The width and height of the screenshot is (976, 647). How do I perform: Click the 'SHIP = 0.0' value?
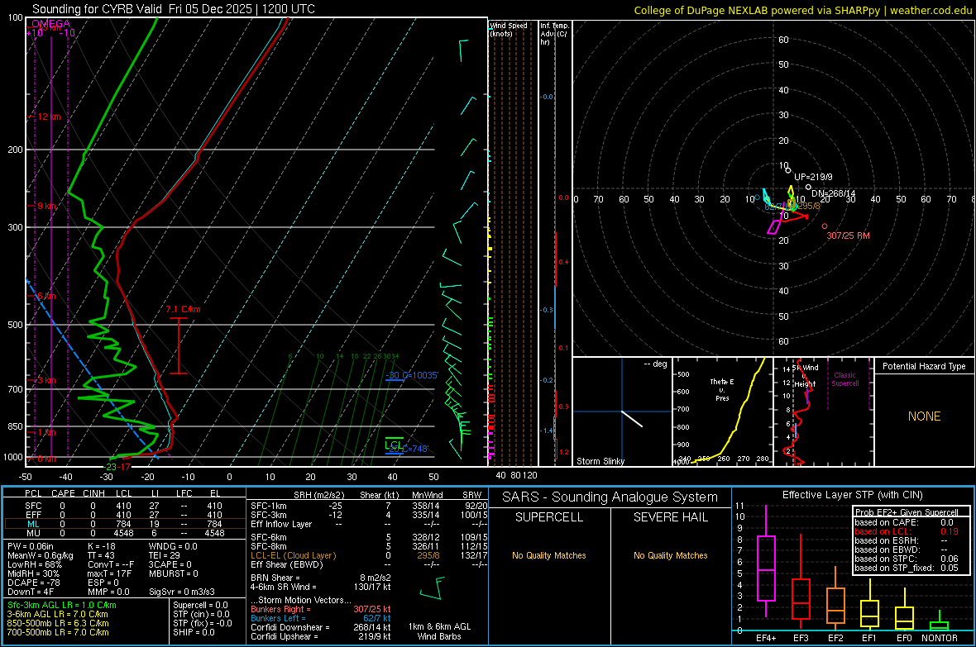[194, 632]
